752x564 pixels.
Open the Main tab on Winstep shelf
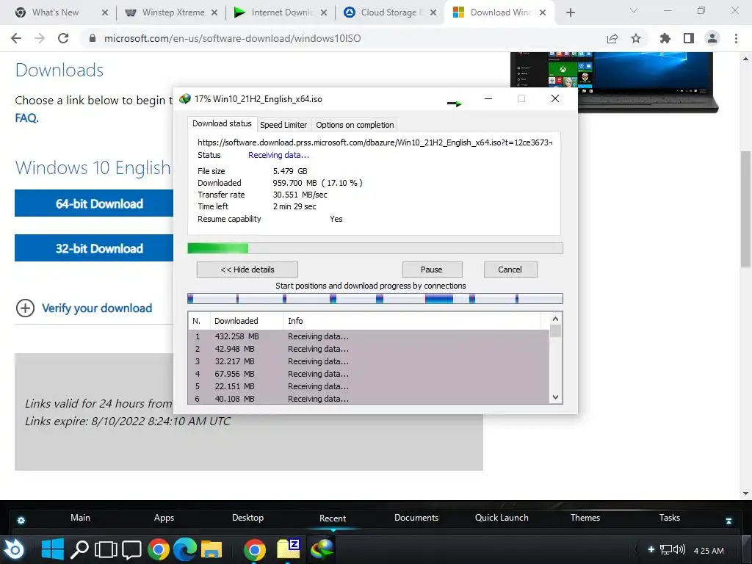(x=80, y=518)
